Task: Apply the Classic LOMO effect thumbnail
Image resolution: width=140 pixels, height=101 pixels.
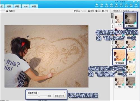Action: [130, 20]
